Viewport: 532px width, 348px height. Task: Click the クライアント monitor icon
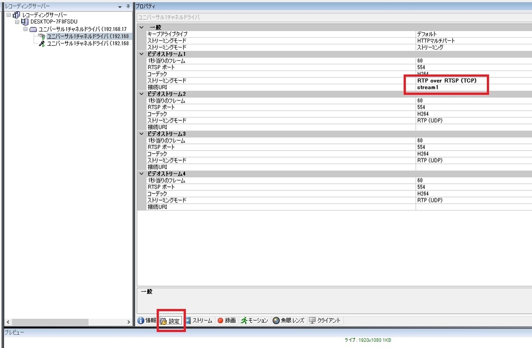pyautogui.click(x=312, y=320)
